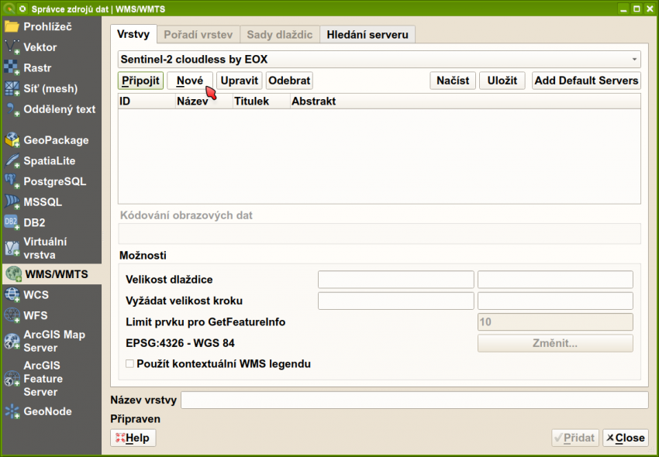Image resolution: width=659 pixels, height=457 pixels.
Task: Select the DB2 database icon
Action: pyautogui.click(x=12, y=222)
